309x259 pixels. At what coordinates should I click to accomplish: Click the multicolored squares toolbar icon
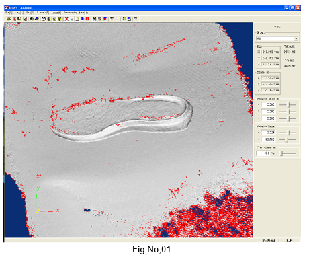[124, 19]
